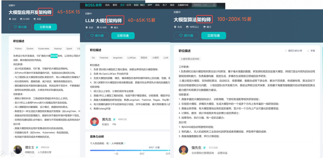Click the Kubernetes skill tag
Image resolution: width=323 pixels, height=158 pixels.
click(44, 49)
